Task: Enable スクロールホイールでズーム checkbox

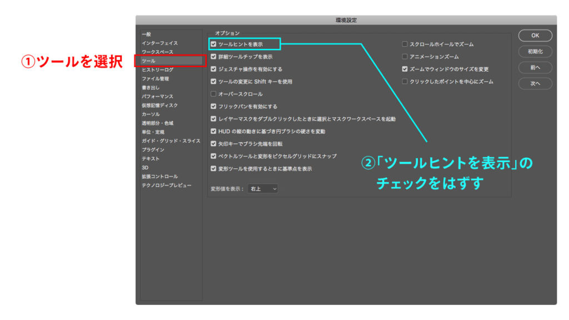Action: click(x=405, y=44)
